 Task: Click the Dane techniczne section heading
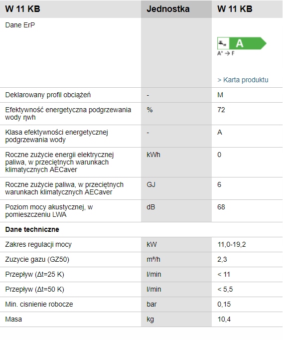coord(32,229)
